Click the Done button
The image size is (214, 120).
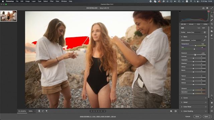[x=197, y=116]
